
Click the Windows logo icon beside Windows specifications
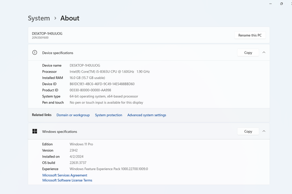click(x=35, y=132)
